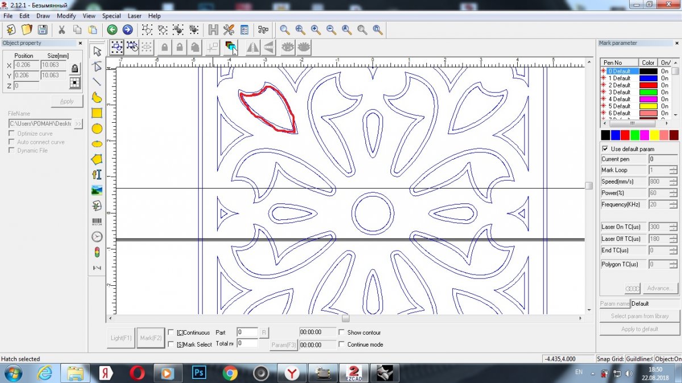Open the Laser menu
The width and height of the screenshot is (682, 383).
(x=135, y=16)
